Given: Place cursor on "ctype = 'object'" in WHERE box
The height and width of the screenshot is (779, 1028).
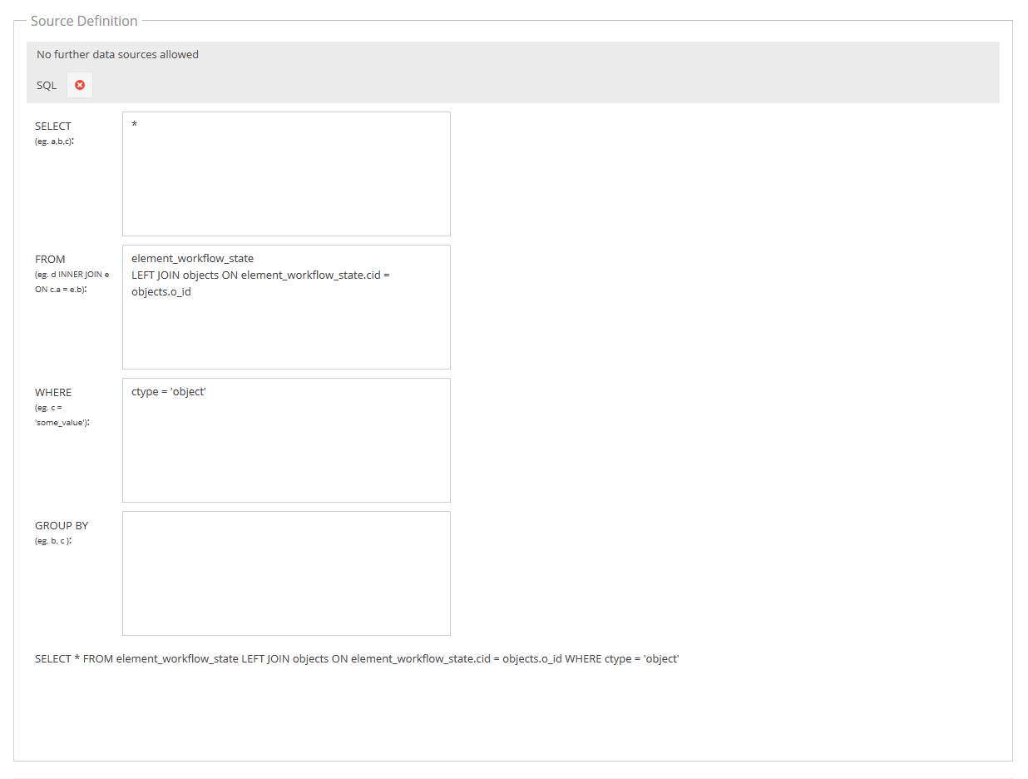Looking at the screenshot, I should (168, 392).
